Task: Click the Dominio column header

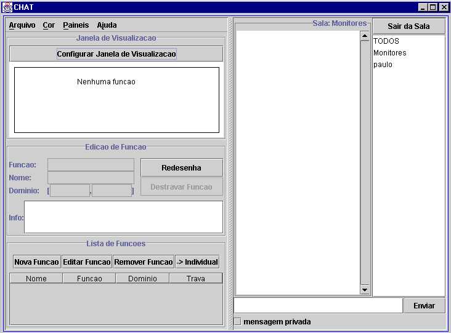Action: click(x=142, y=278)
